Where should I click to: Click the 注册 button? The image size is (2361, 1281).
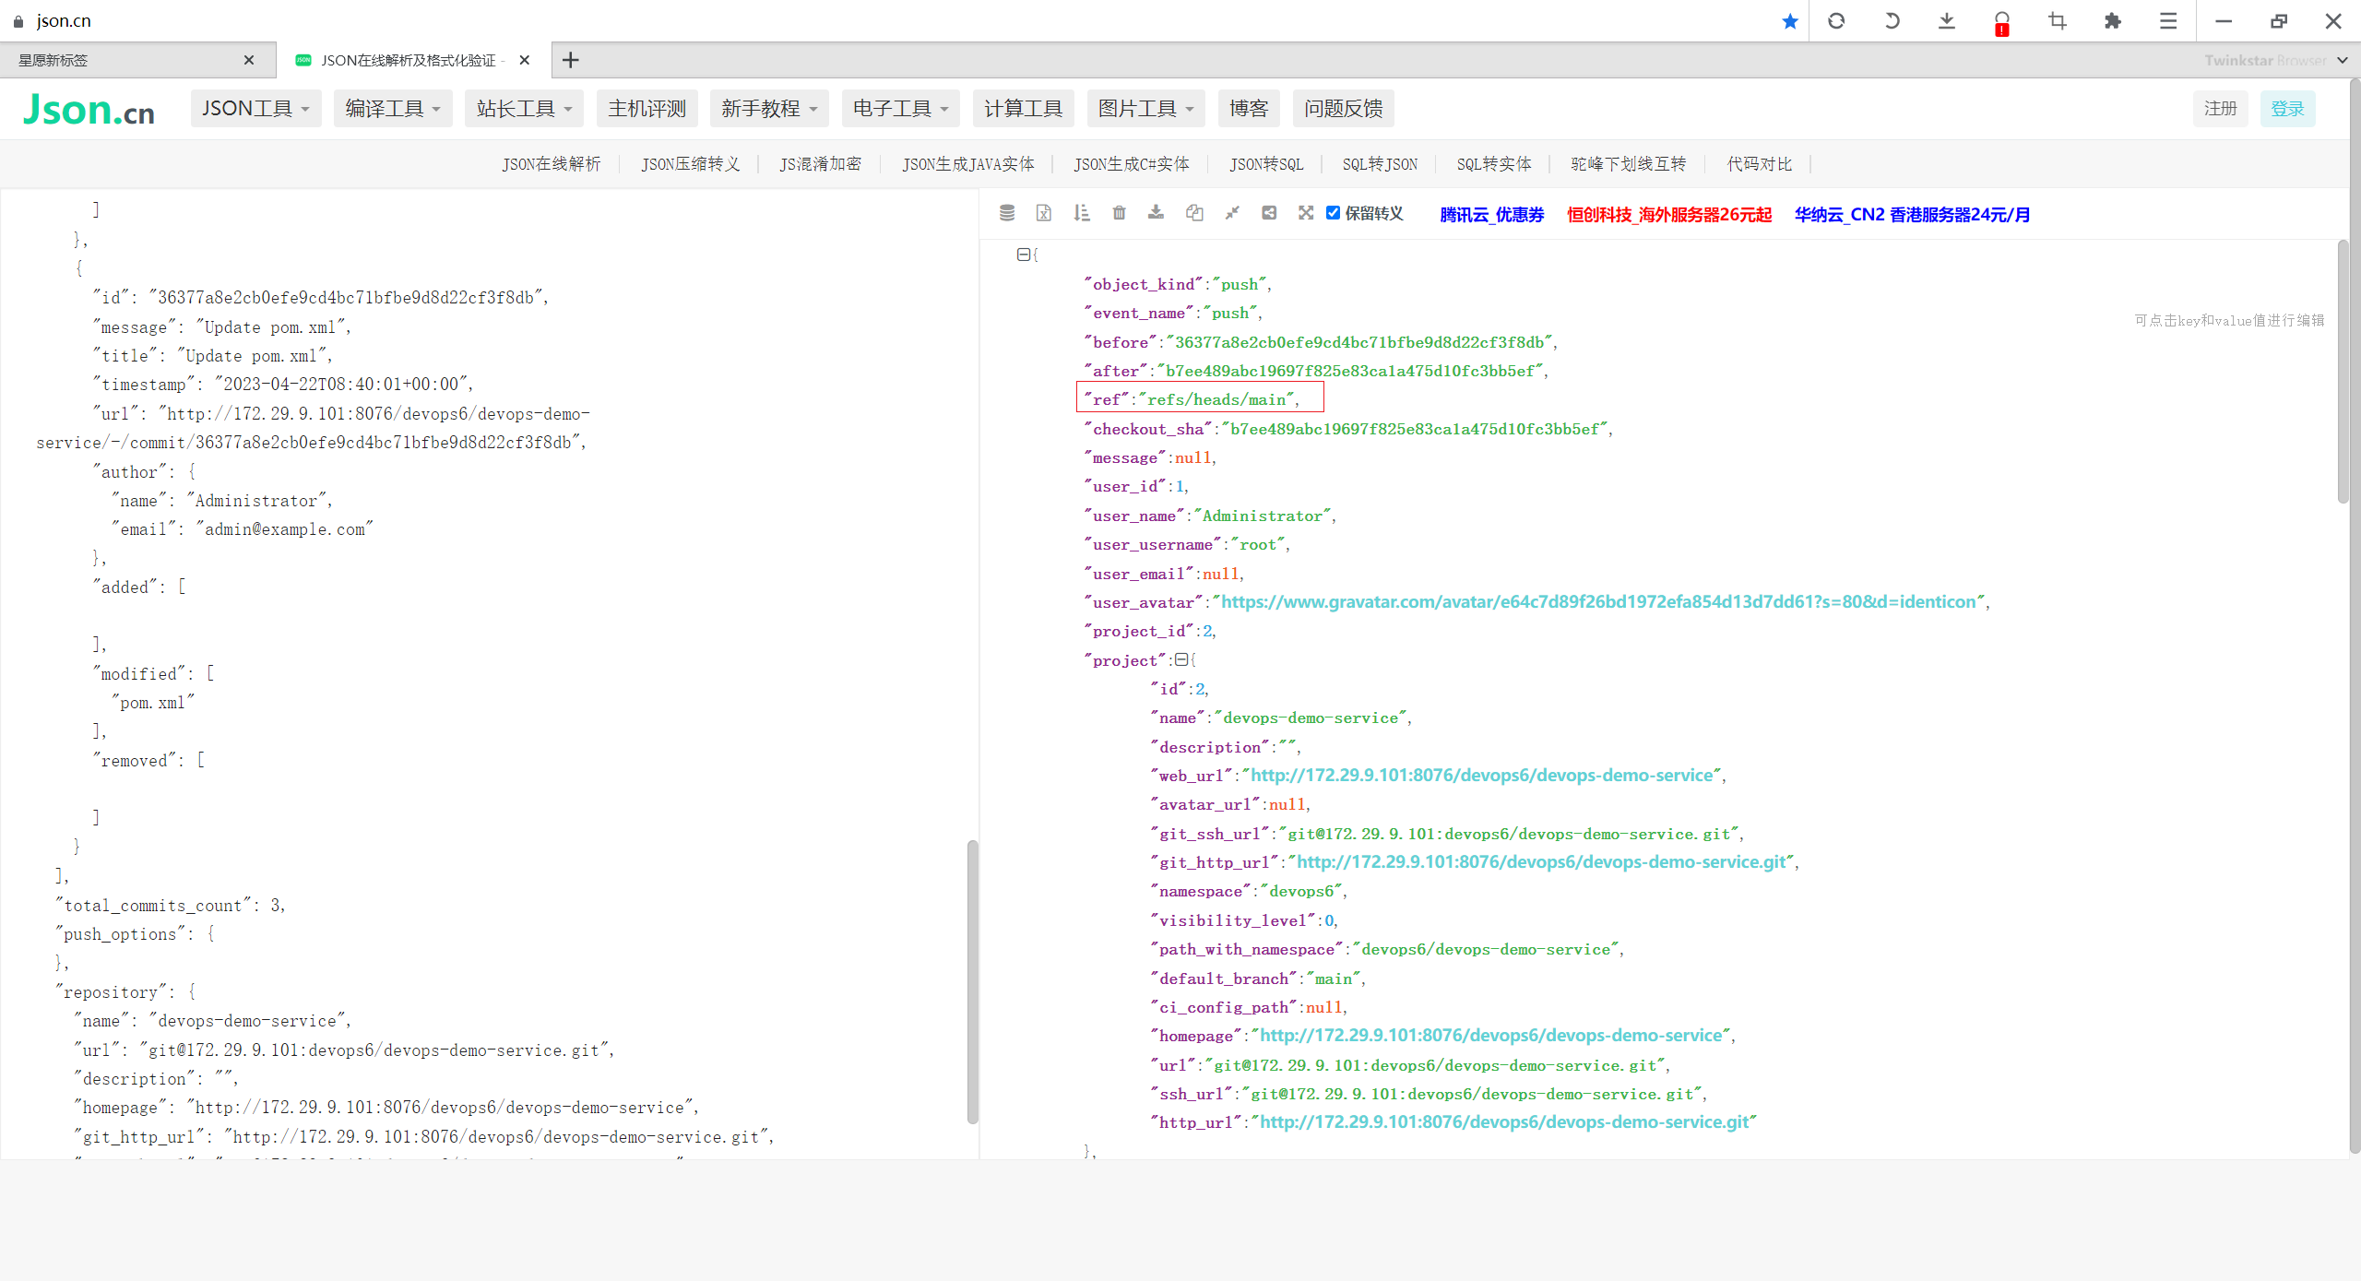coord(2220,108)
